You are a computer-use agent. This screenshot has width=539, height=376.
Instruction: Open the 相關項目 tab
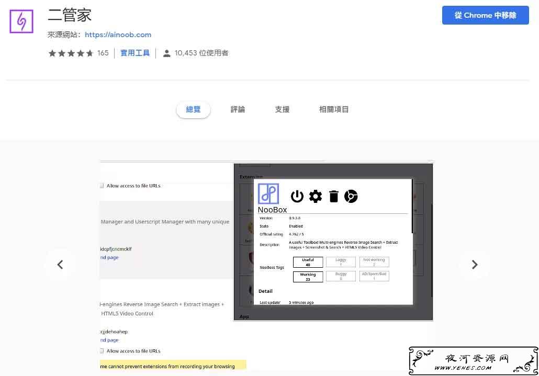[x=334, y=109]
